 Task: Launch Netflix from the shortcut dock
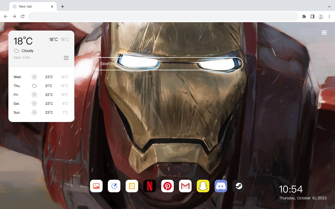click(x=150, y=186)
